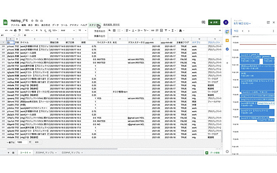
Task: Select 予定の出力 from the script menu
Action: pos(100,31)
